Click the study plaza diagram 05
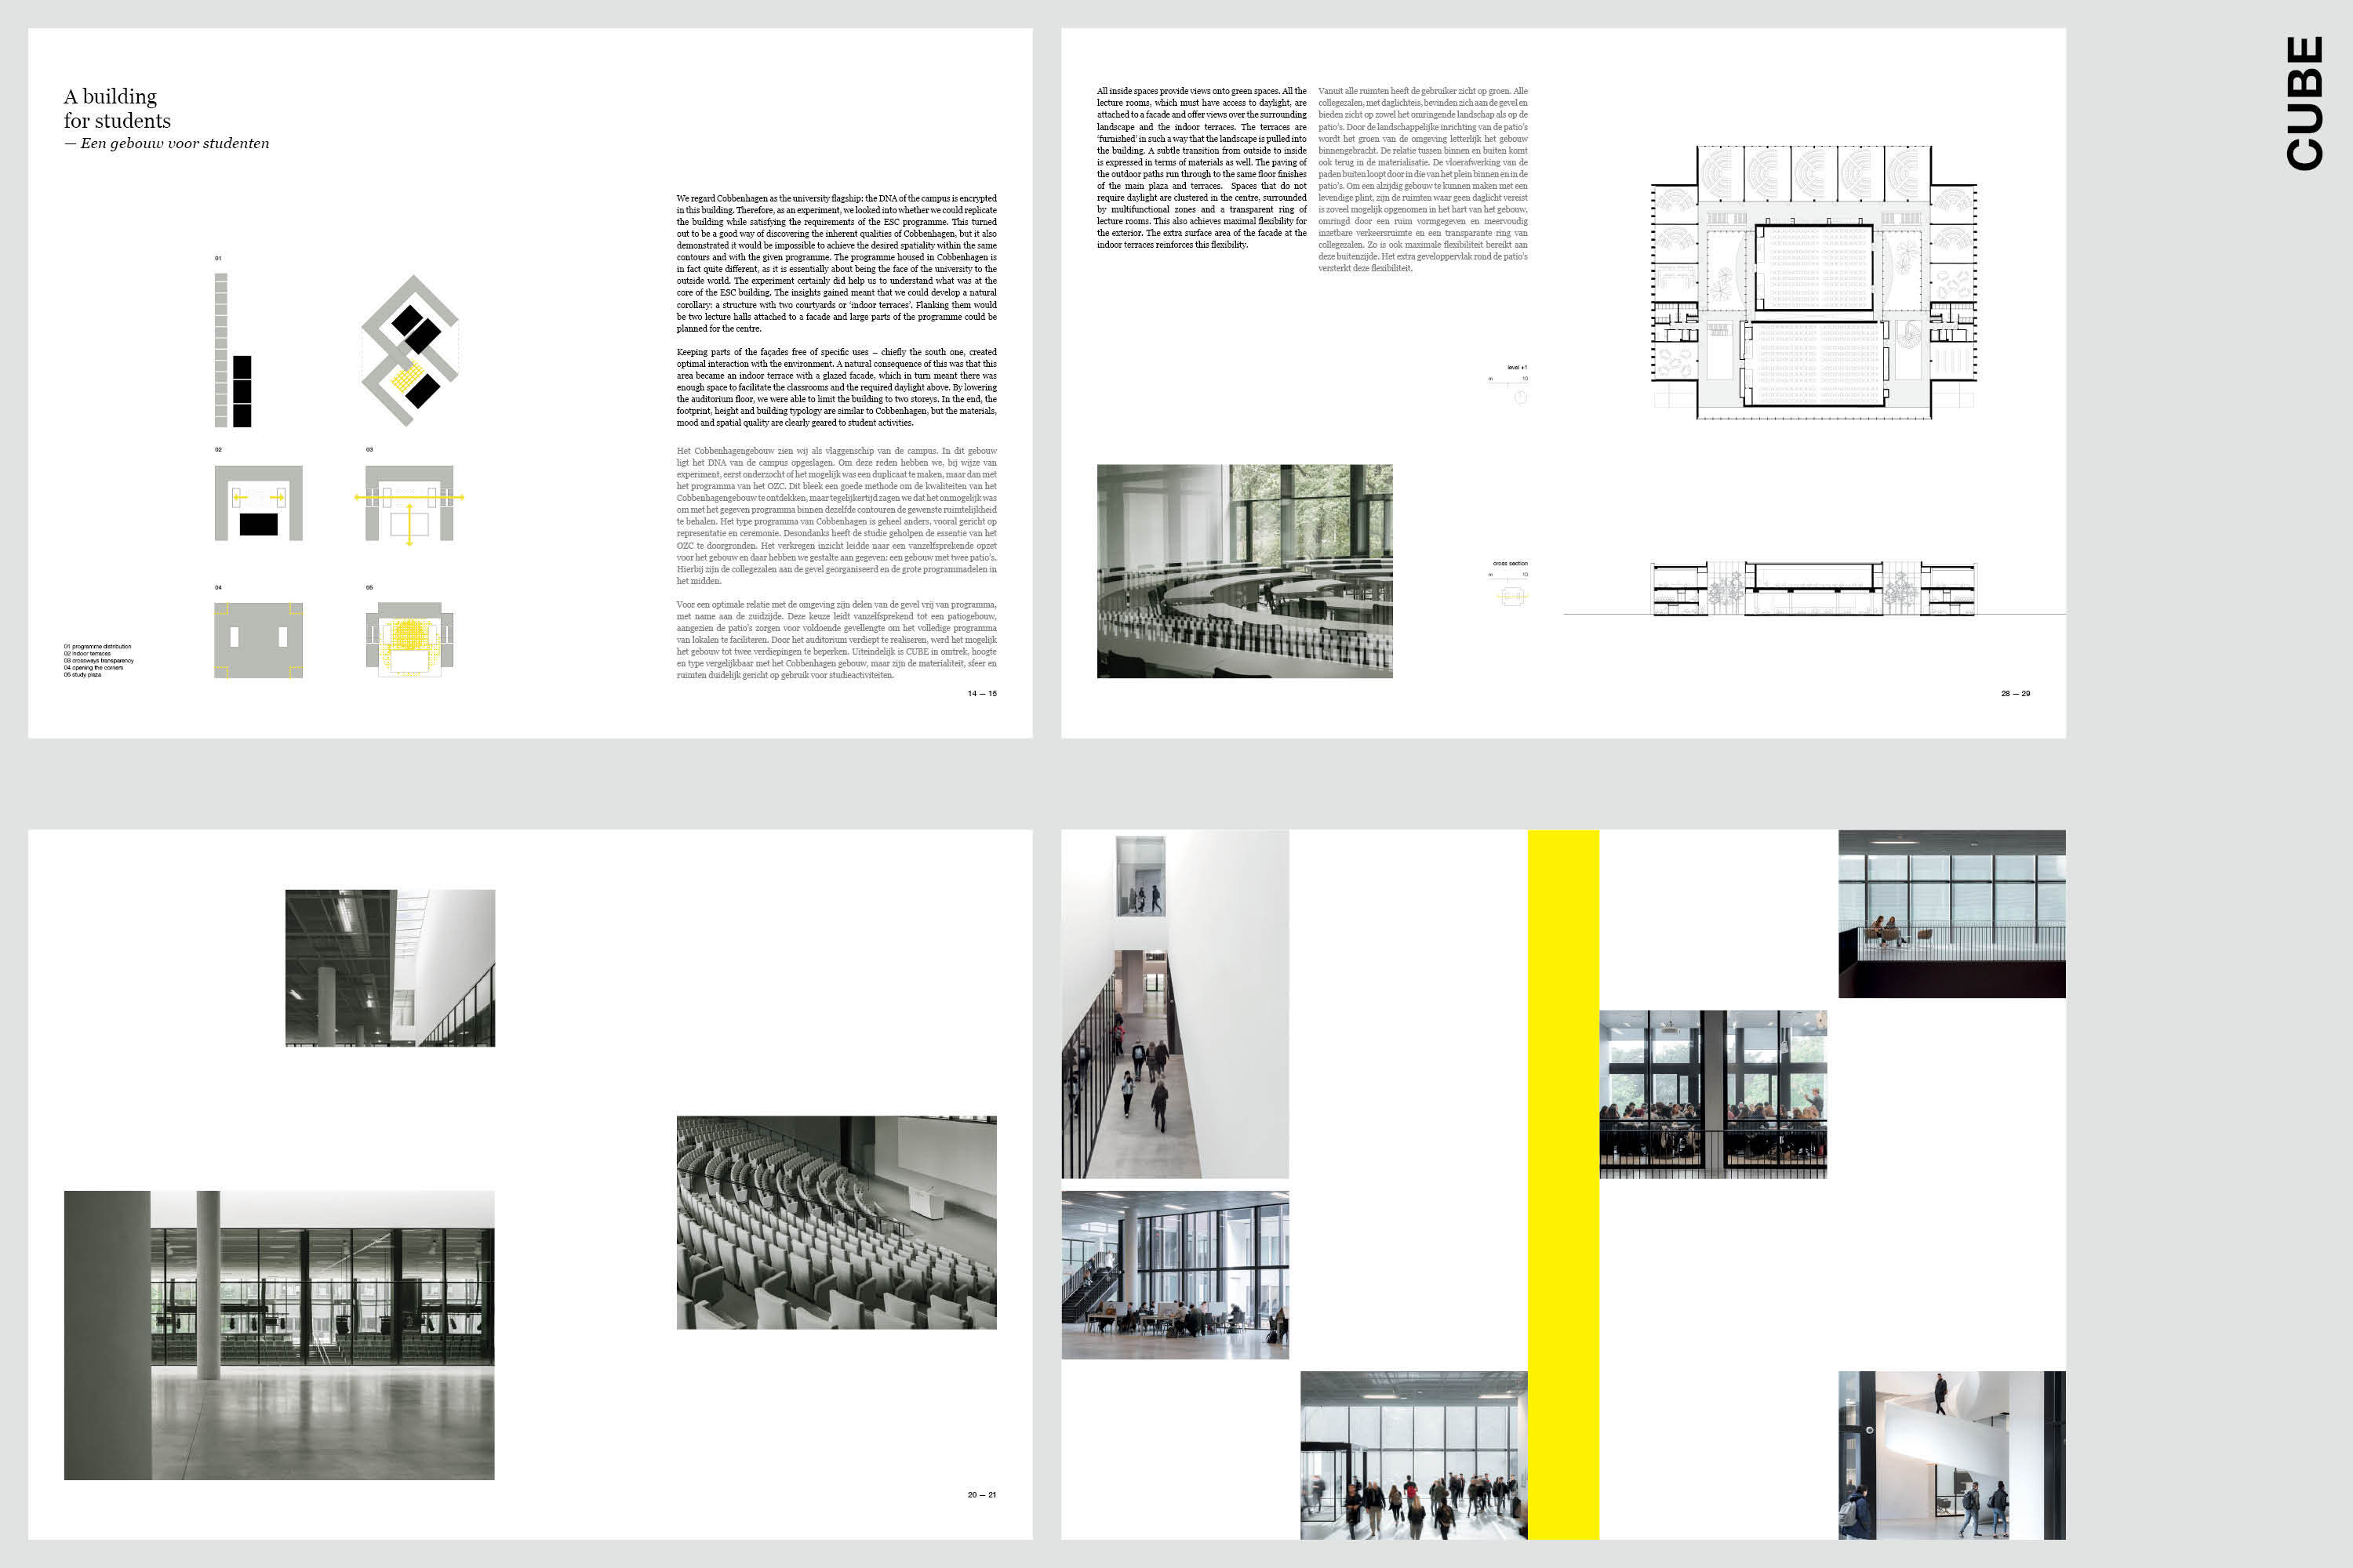 [409, 640]
